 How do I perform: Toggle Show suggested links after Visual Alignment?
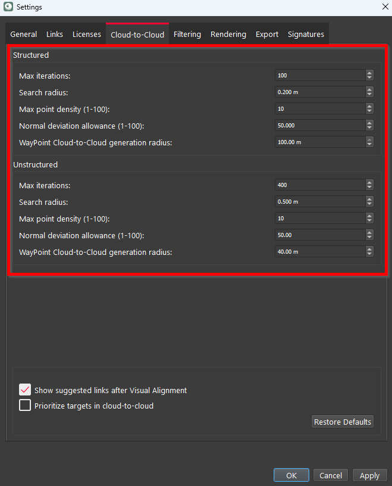pos(26,390)
